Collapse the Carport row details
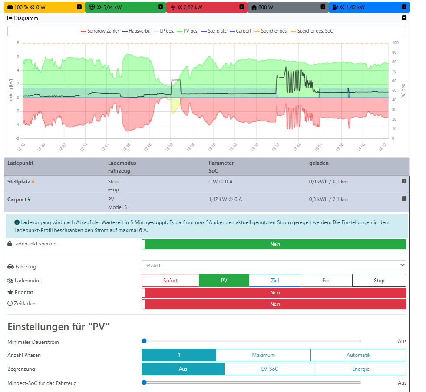The image size is (426, 392). point(404,199)
